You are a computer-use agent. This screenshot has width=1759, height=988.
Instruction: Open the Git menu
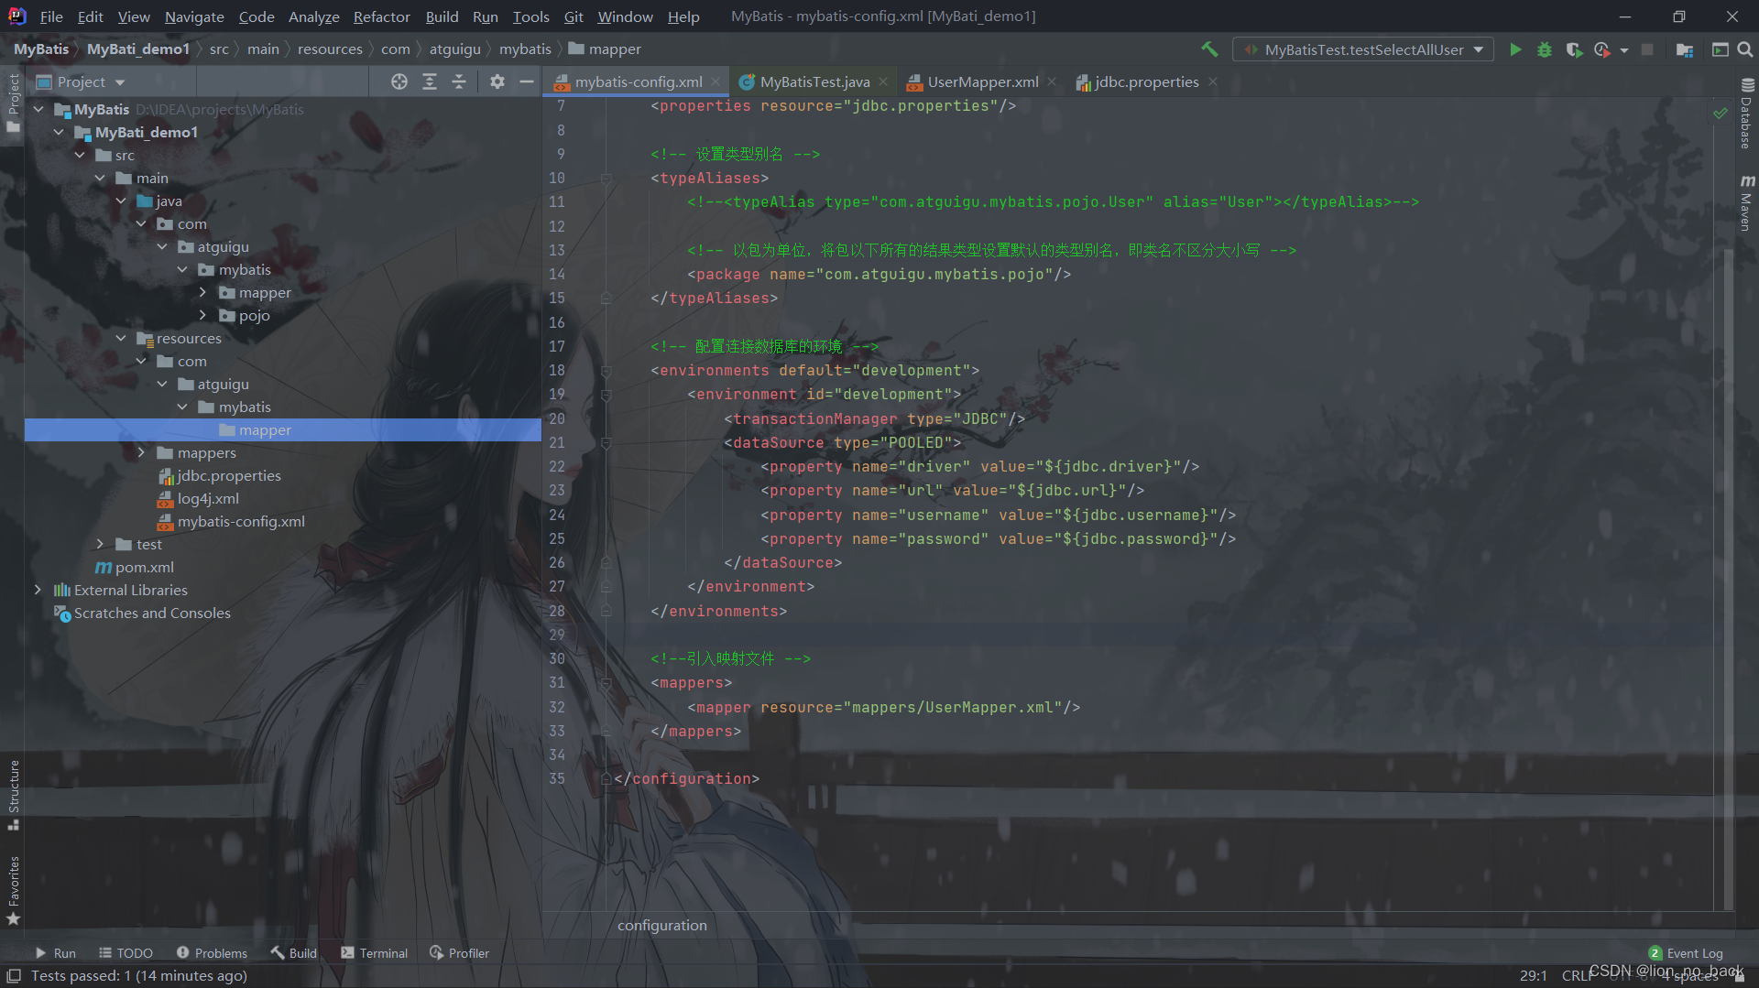[574, 16]
